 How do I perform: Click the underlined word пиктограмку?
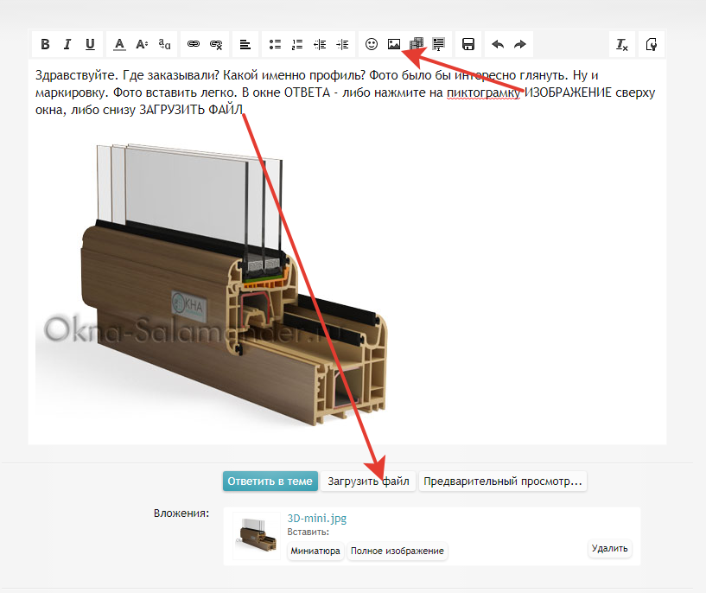click(x=483, y=92)
